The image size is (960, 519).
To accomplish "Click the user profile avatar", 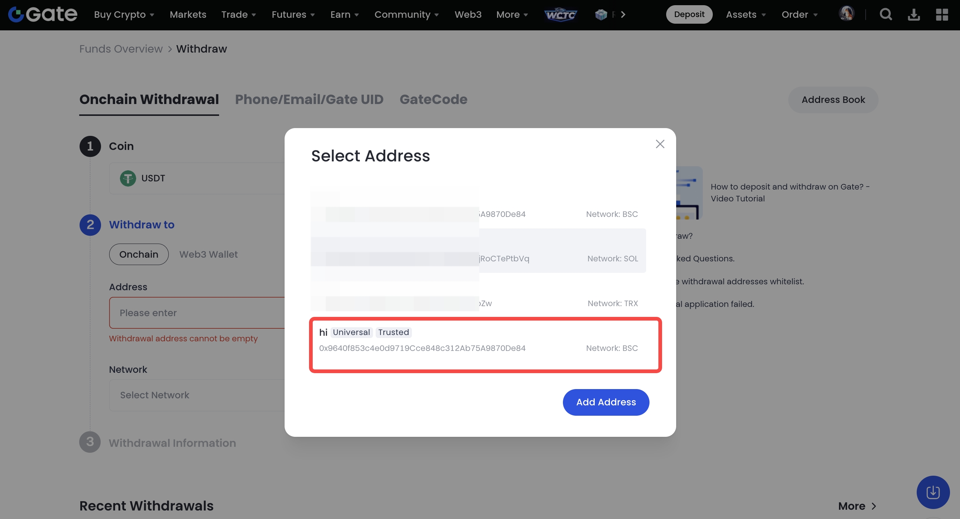I will tap(846, 14).
